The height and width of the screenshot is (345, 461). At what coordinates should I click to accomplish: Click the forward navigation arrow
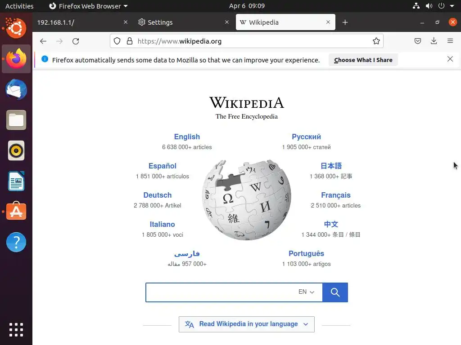pyautogui.click(x=59, y=41)
